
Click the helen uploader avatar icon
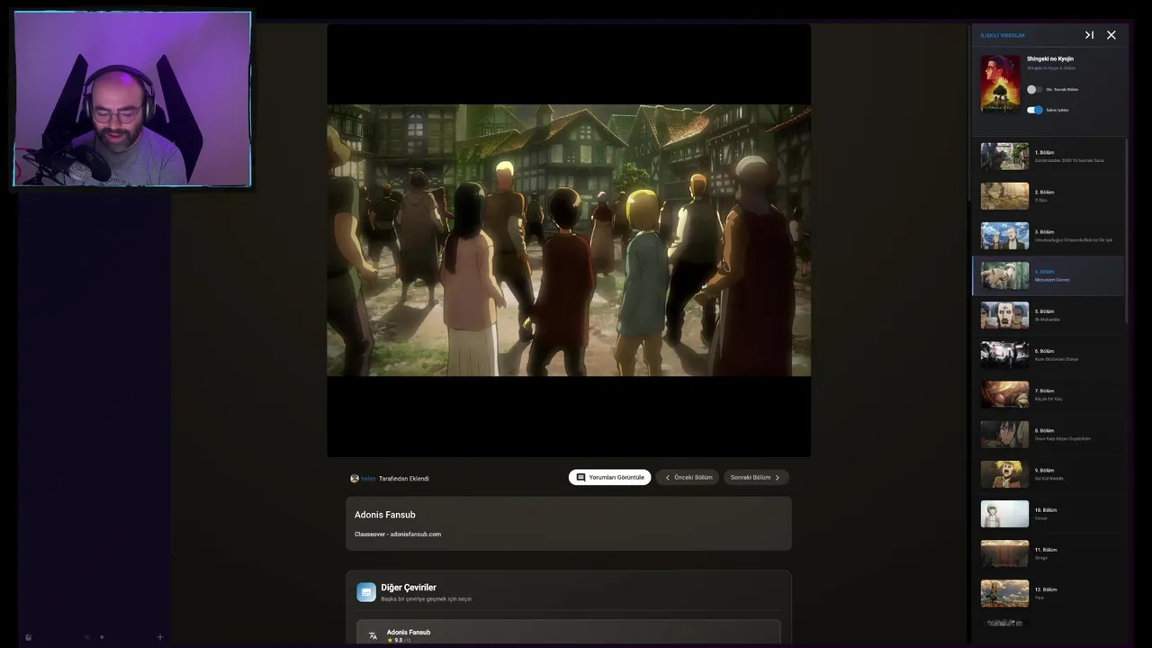(x=355, y=479)
